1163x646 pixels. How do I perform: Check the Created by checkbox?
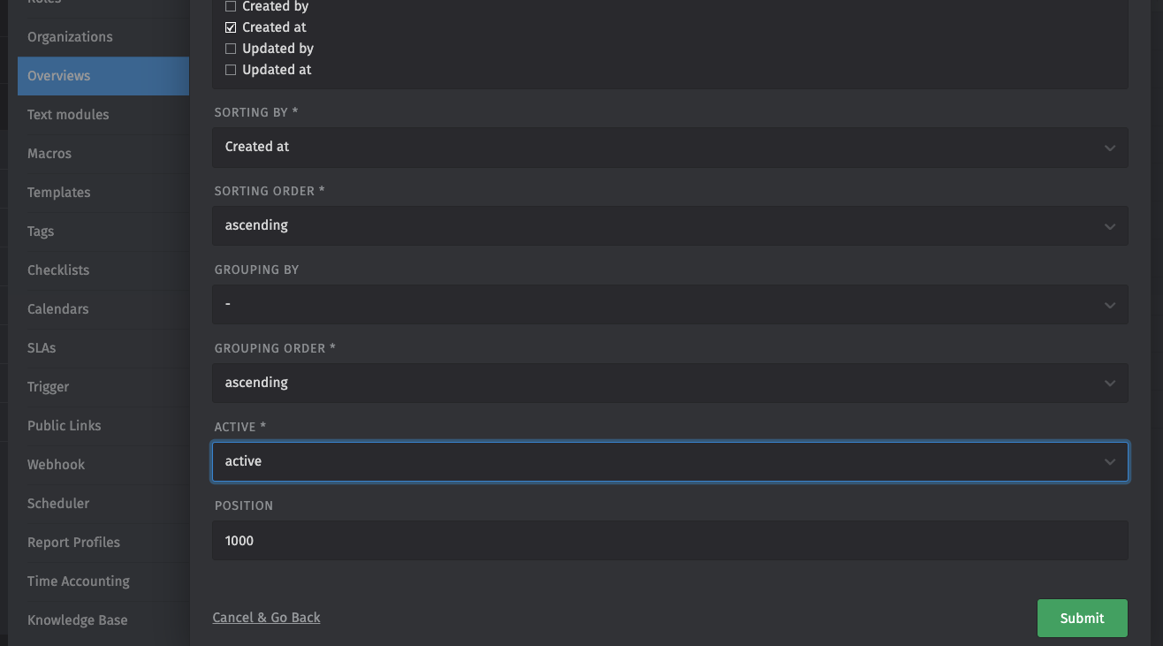231,6
